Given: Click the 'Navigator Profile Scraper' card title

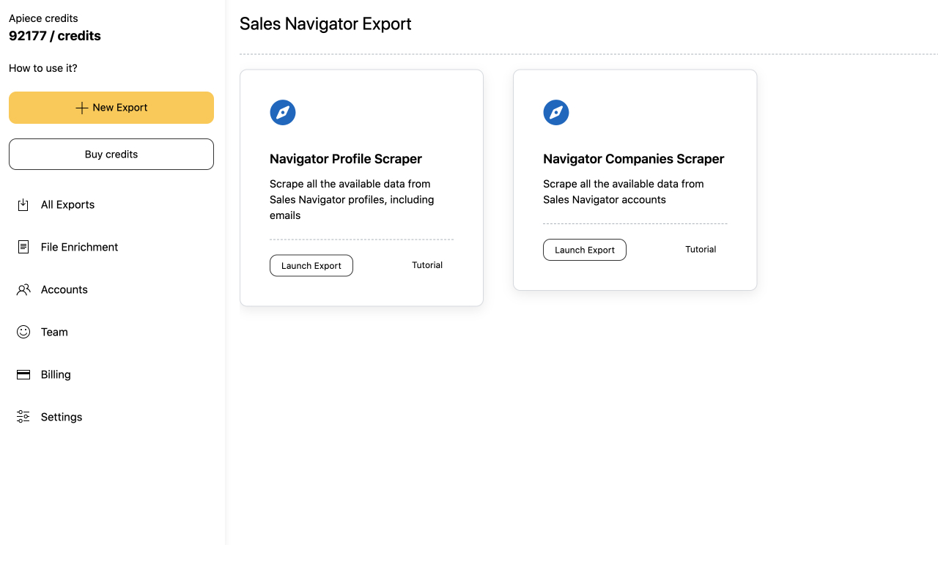Looking at the screenshot, I should click(x=346, y=159).
